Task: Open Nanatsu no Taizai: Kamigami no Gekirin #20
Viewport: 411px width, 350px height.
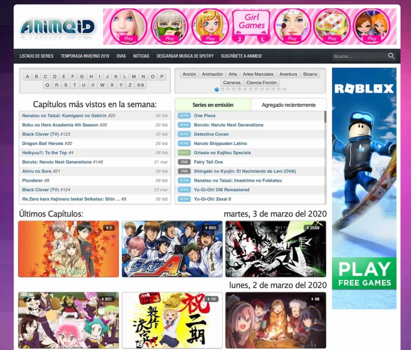Action: tap(68, 116)
